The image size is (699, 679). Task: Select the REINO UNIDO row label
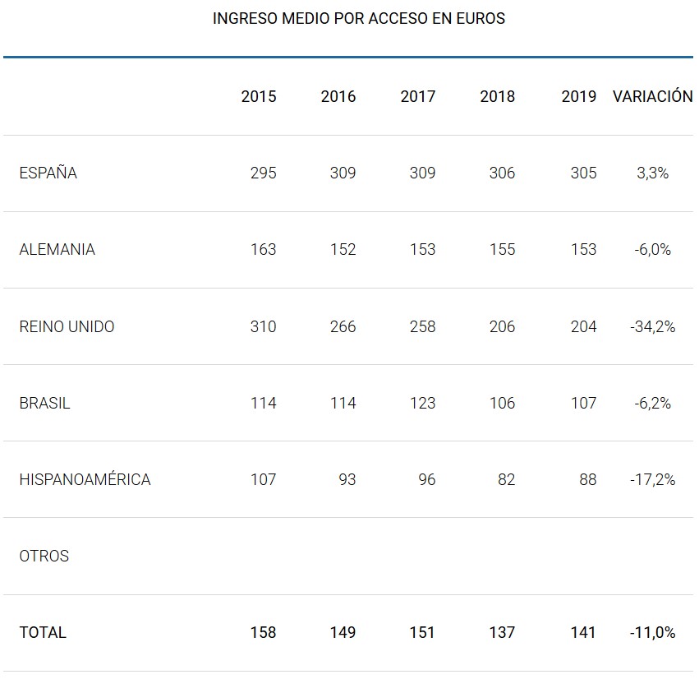(67, 326)
